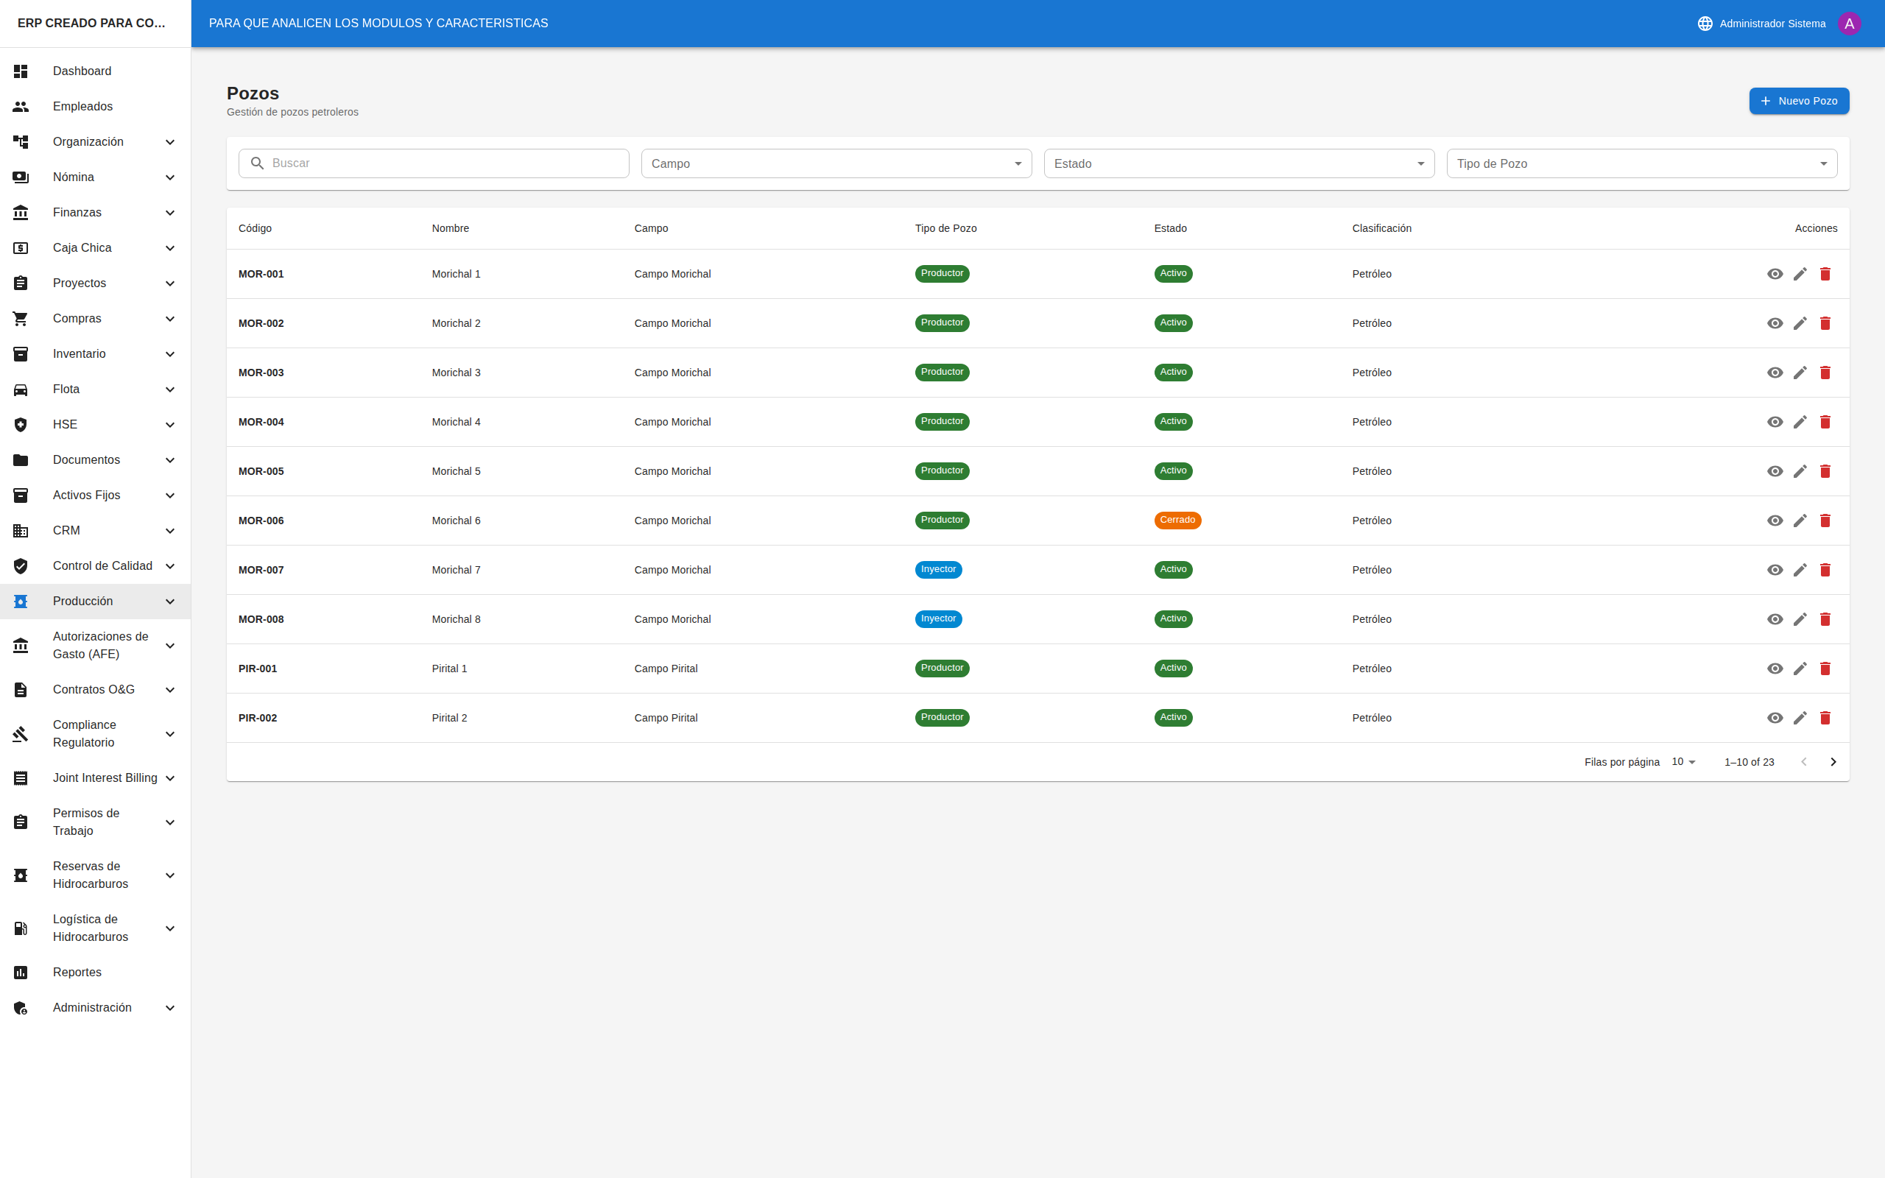Image resolution: width=1885 pixels, height=1178 pixels.
Task: Change rows per page from 10
Action: 1683,762
